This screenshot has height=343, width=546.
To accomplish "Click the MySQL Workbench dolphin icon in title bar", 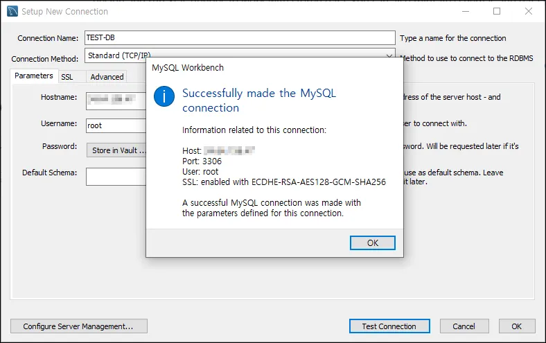I will point(12,12).
